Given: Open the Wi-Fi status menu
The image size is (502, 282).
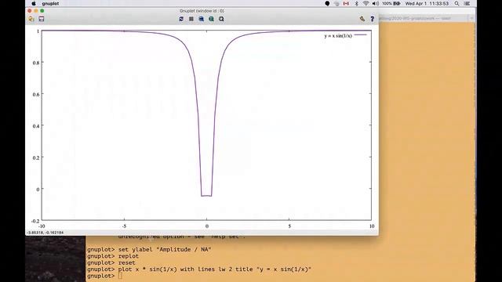Looking at the screenshot, I should click(366, 3).
